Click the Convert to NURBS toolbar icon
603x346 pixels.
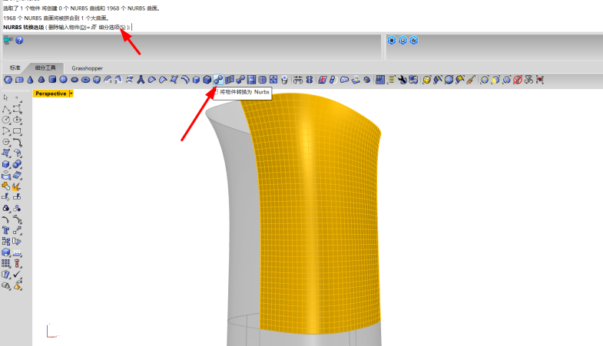pyautogui.click(x=219, y=79)
